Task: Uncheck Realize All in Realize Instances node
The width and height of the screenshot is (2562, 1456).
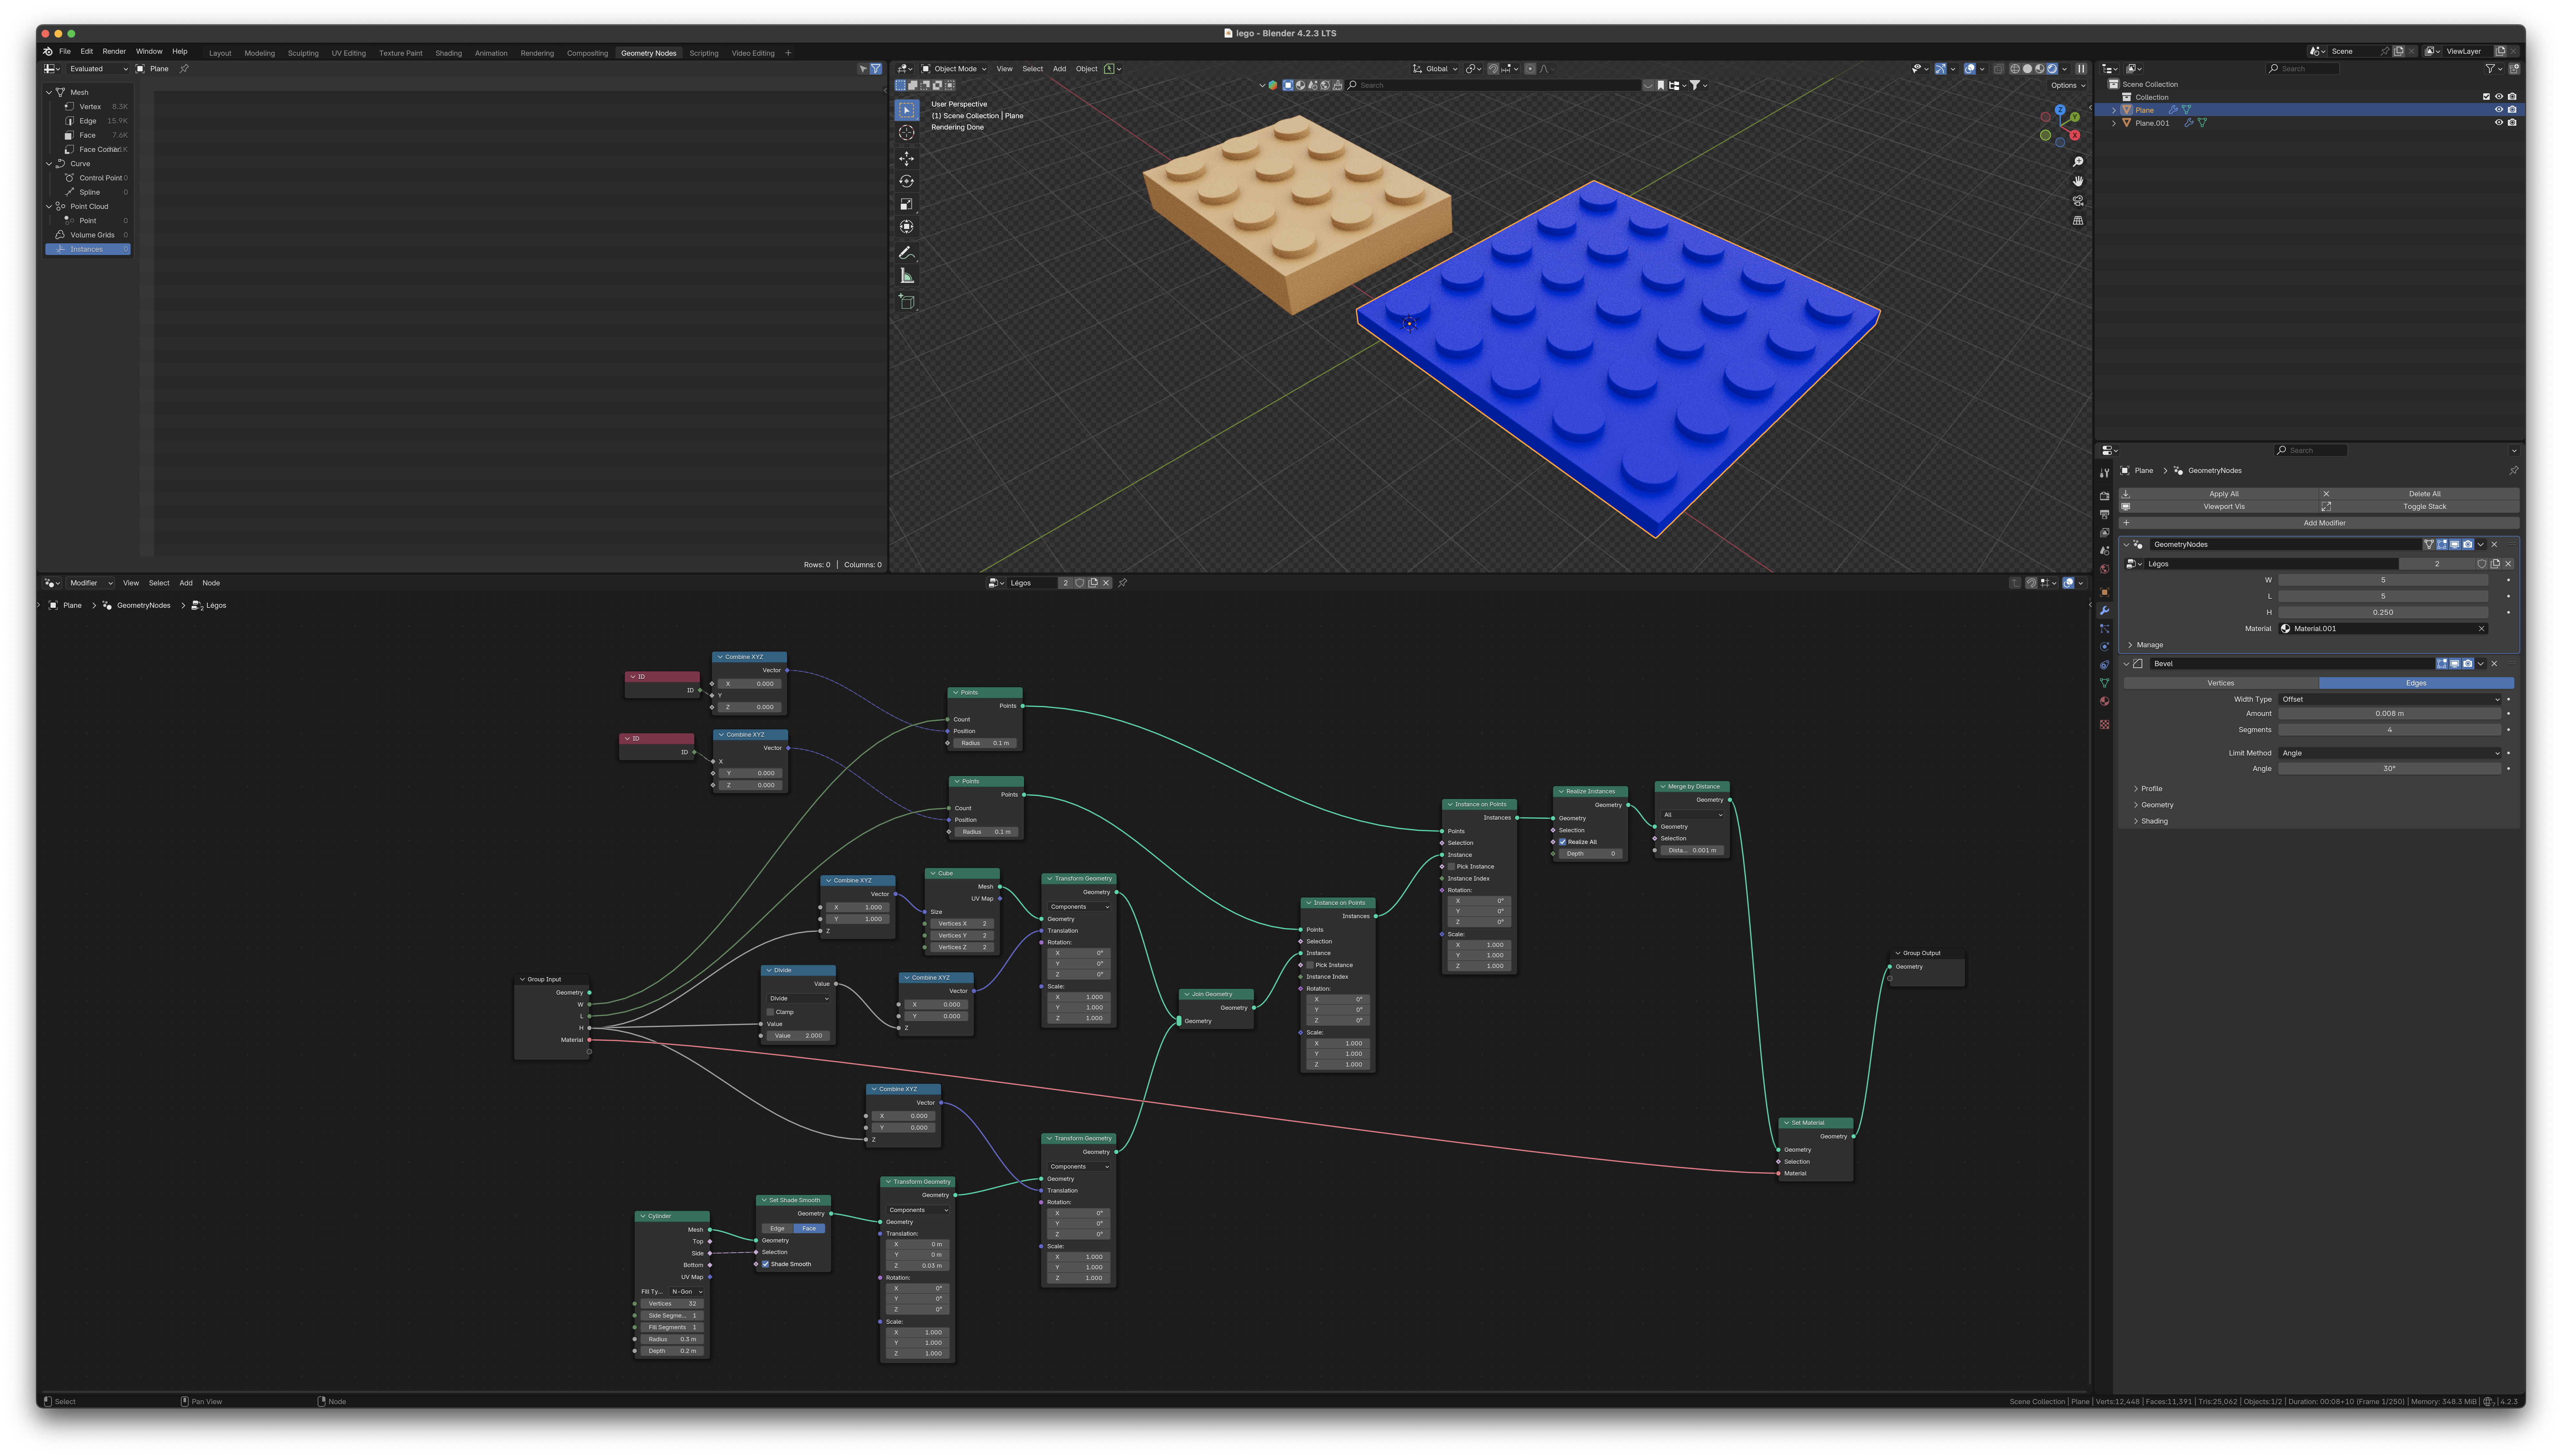Action: pyautogui.click(x=1563, y=842)
